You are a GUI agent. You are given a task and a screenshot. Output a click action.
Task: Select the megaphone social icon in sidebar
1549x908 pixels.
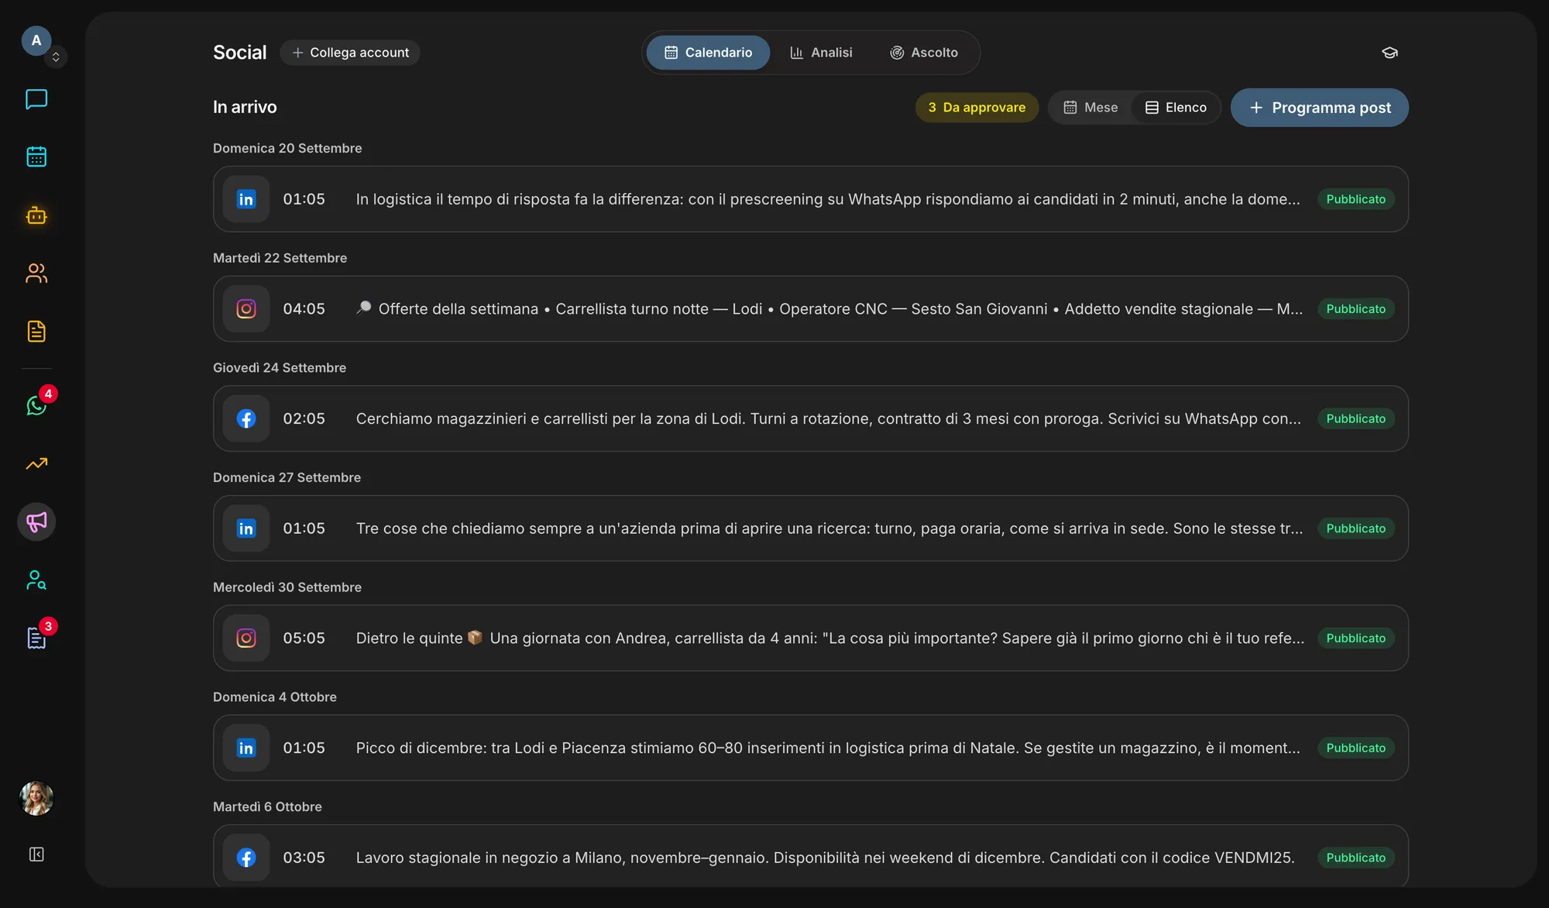[36, 521]
